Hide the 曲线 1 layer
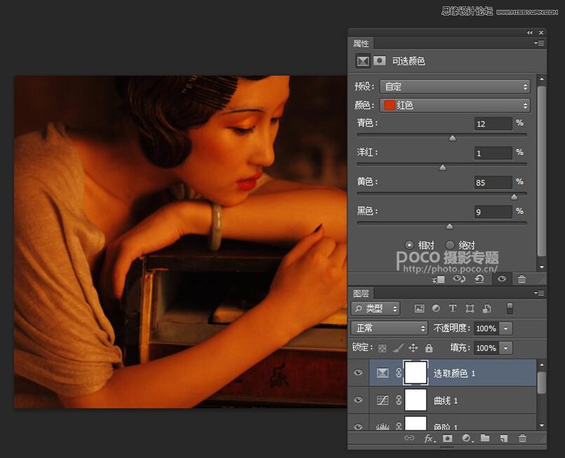The width and height of the screenshot is (565, 458). (358, 400)
